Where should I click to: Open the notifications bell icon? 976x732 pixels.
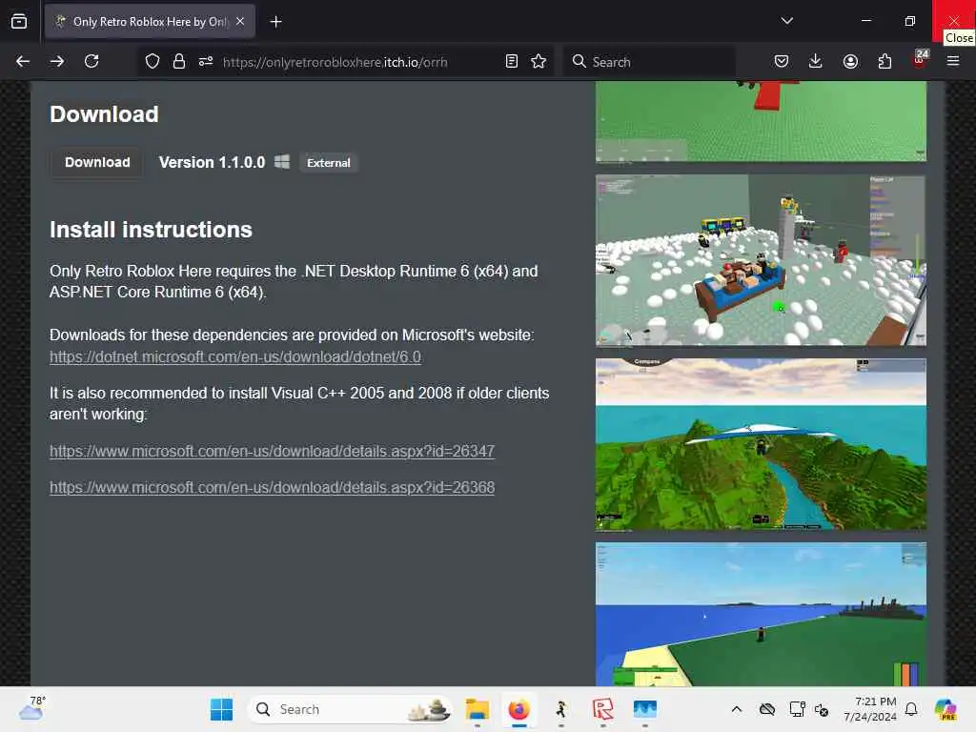point(911,709)
